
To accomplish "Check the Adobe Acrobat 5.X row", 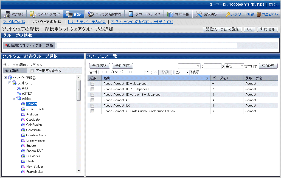I will click(x=92, y=106).
